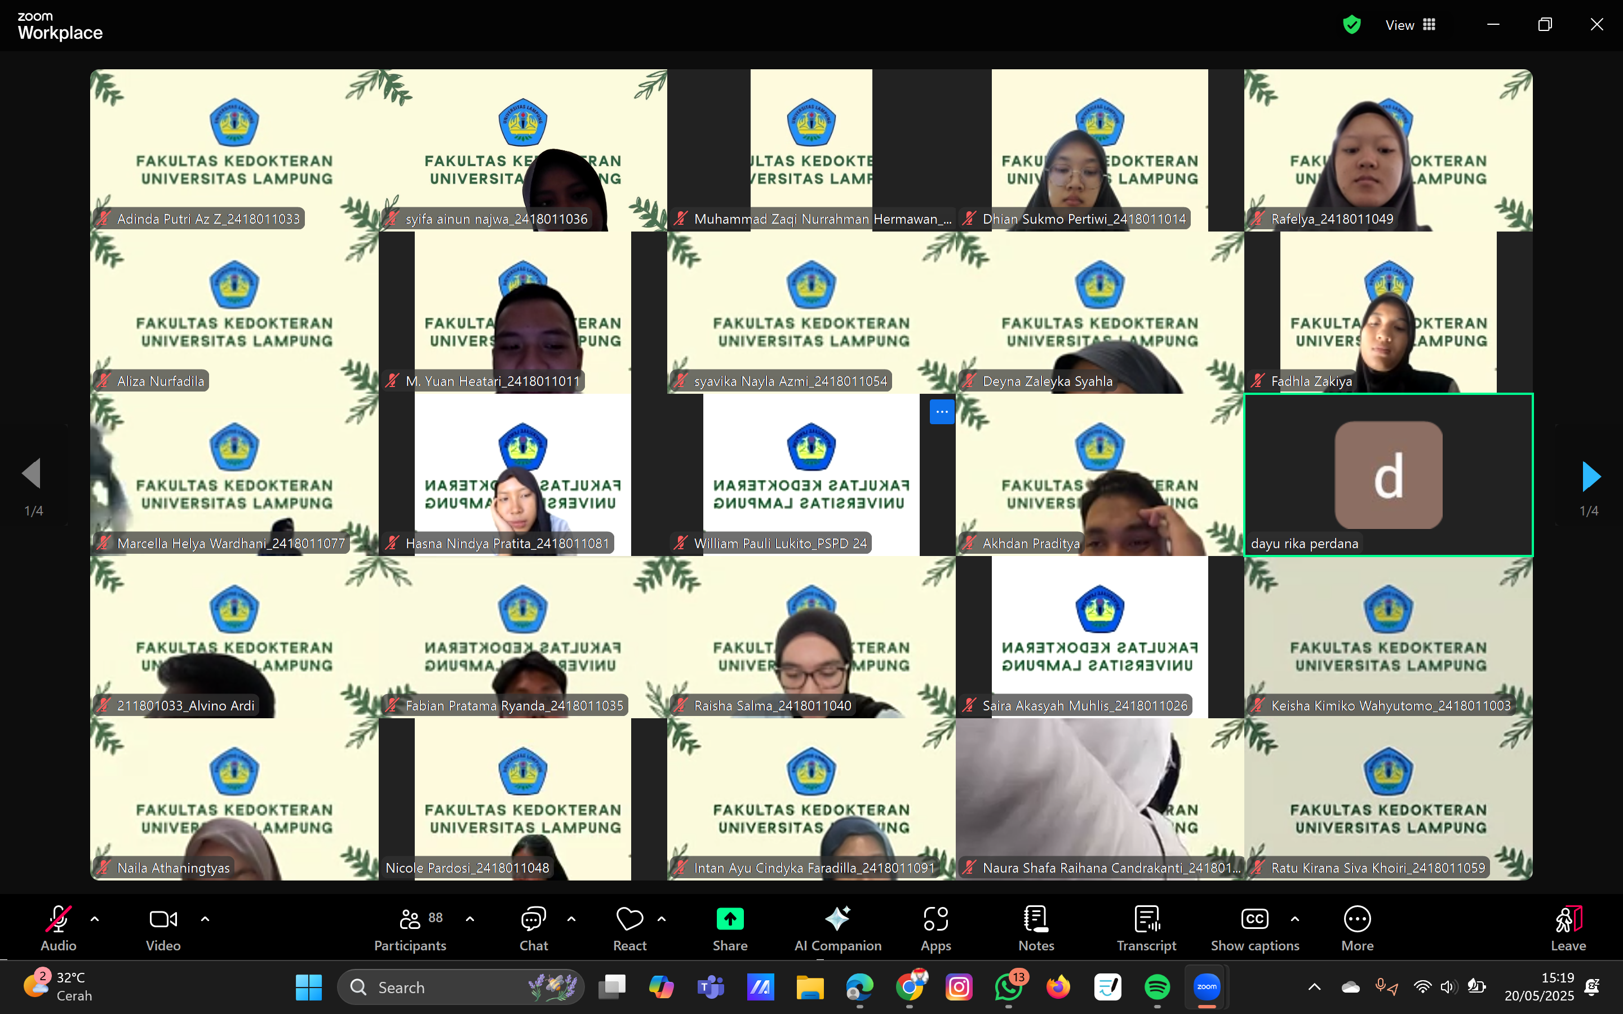The image size is (1623, 1014).
Task: Open WhatsApp from the taskbar
Action: [1009, 987]
